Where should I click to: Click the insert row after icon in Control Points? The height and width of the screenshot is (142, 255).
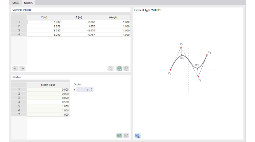(x=22, y=68)
